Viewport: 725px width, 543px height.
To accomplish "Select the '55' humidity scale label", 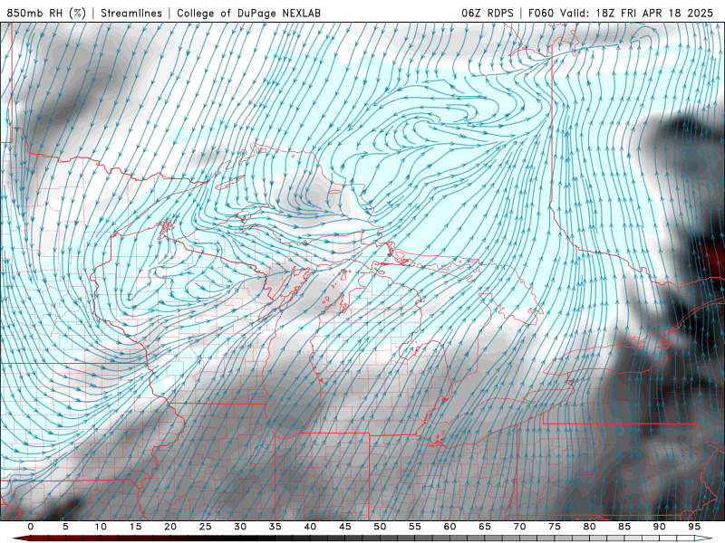I will pos(415,527).
